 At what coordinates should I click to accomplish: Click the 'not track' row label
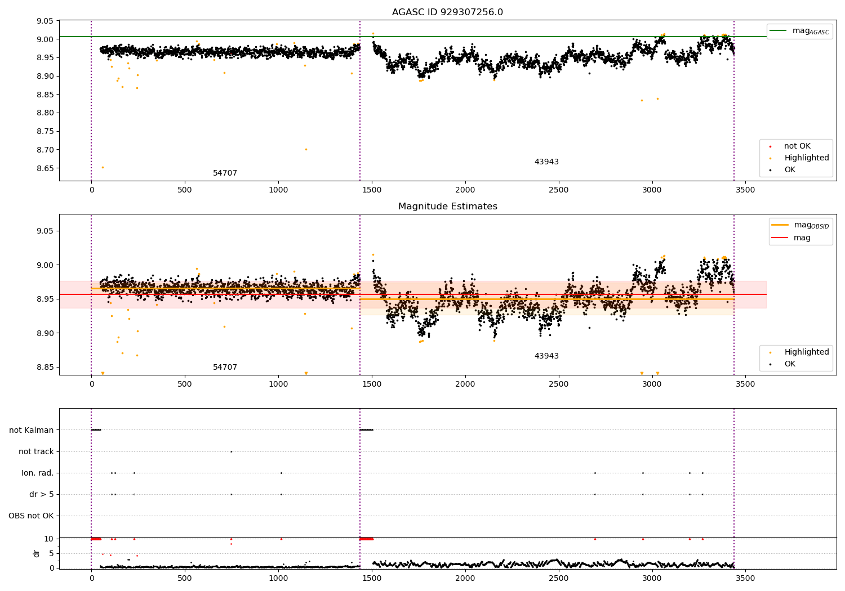coord(36,451)
